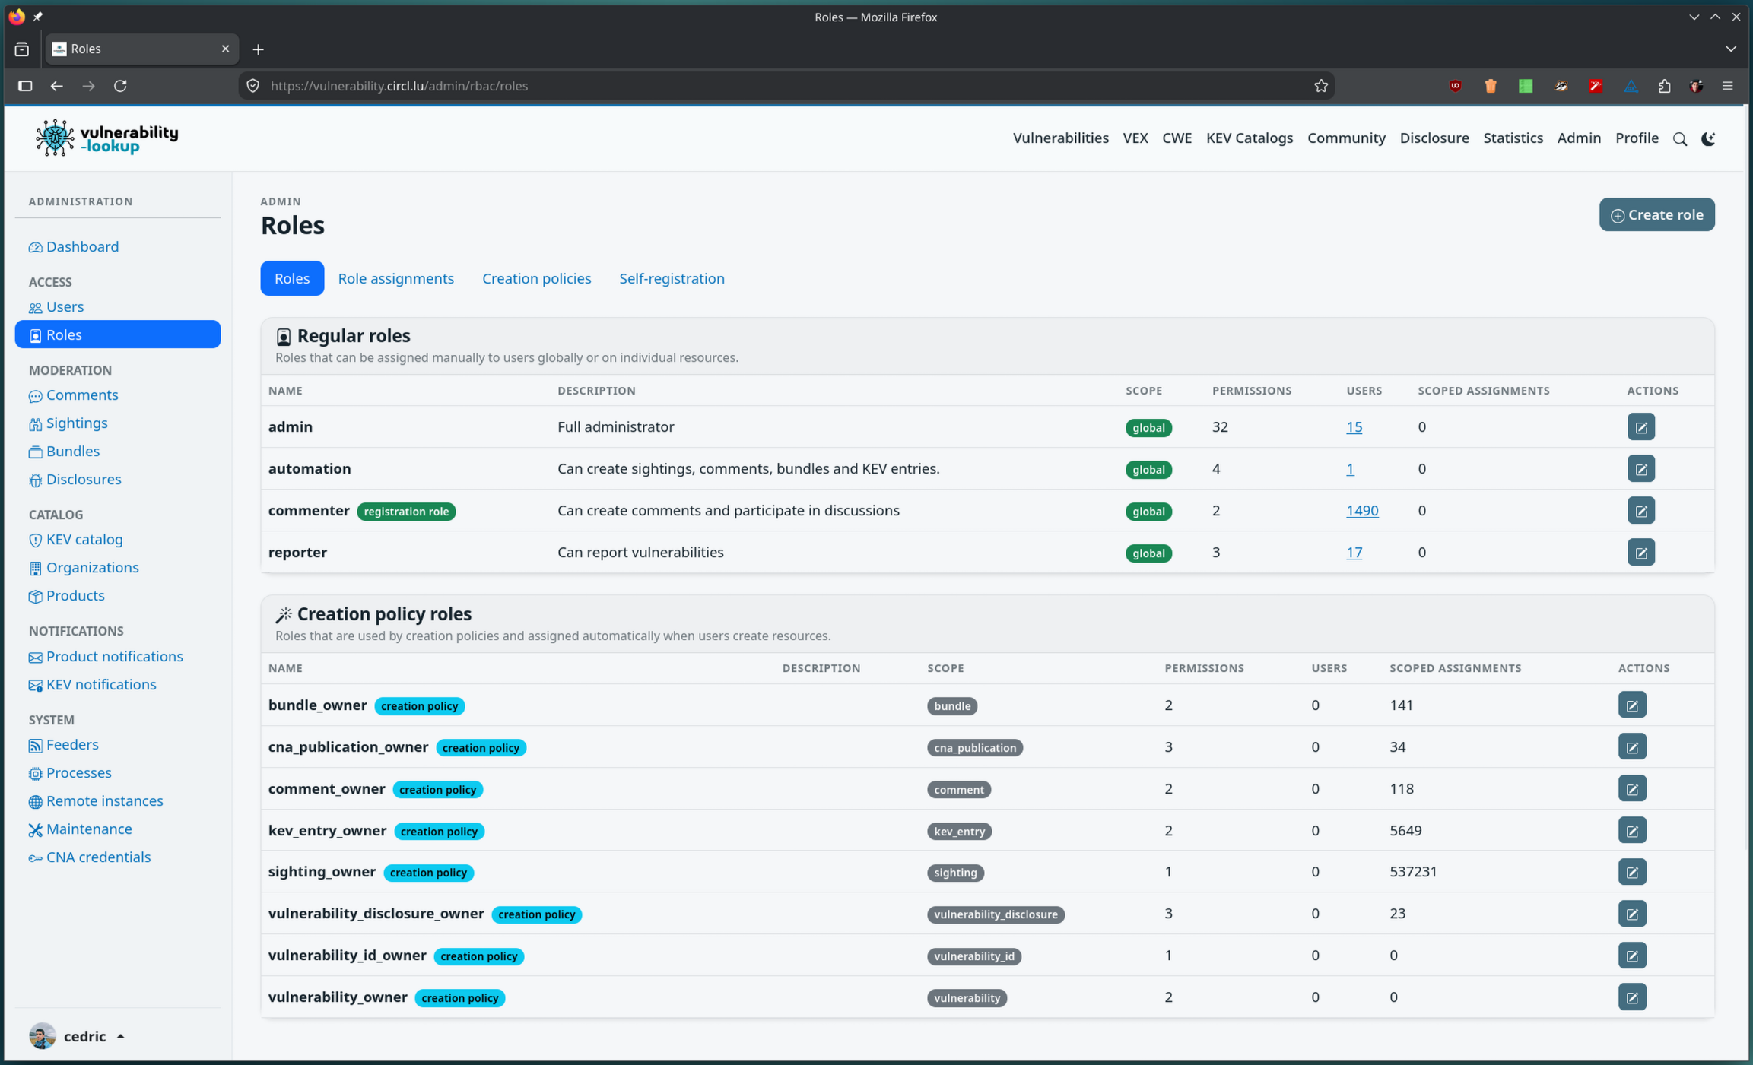The width and height of the screenshot is (1753, 1065).
Task: Edit the vulnerability_disclosure_owner role
Action: point(1632,914)
